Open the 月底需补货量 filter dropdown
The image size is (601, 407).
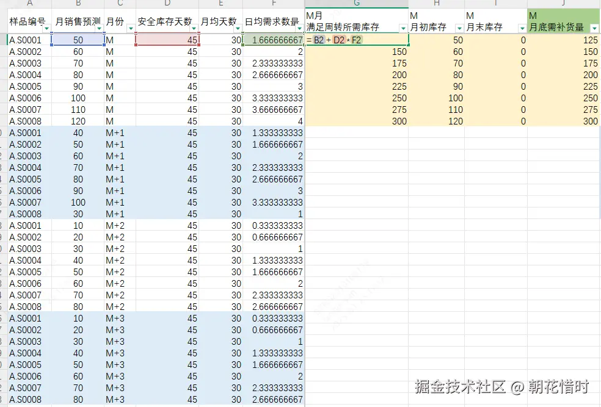(x=594, y=29)
